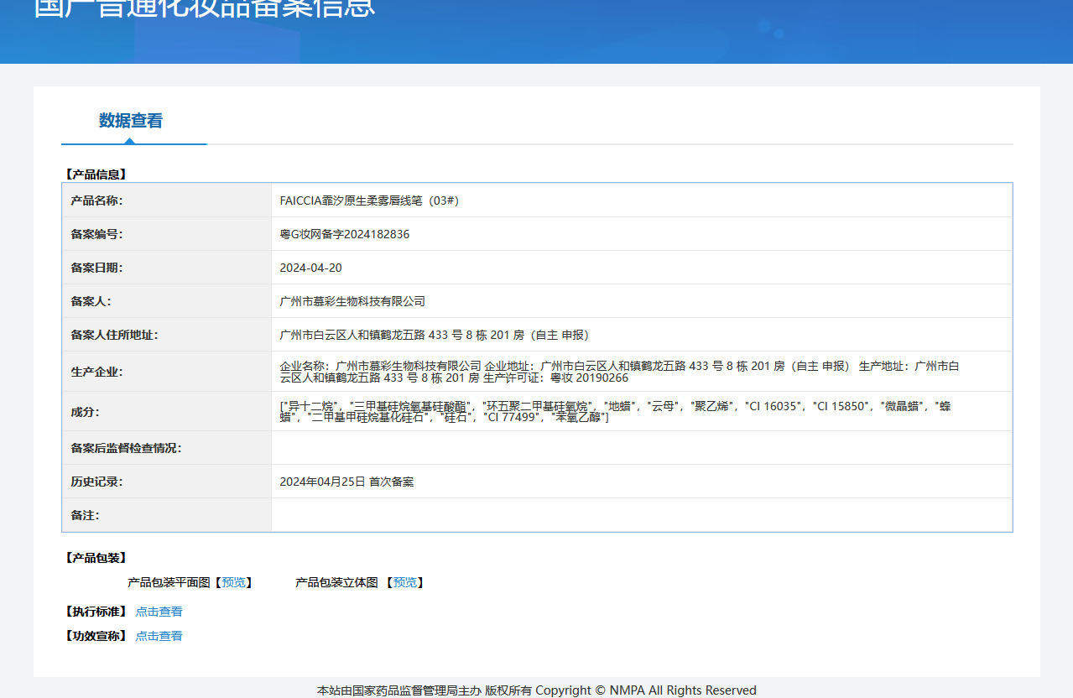
Task: Click the 备注 row label
Action: pyautogui.click(x=85, y=515)
